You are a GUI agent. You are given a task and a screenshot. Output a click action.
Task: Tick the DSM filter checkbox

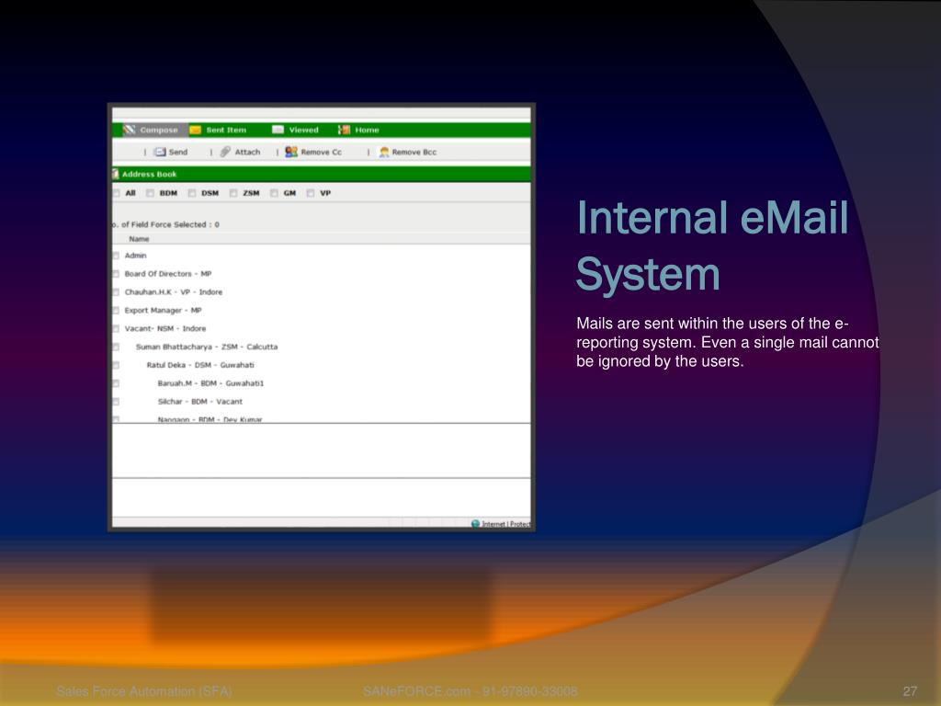tap(192, 193)
